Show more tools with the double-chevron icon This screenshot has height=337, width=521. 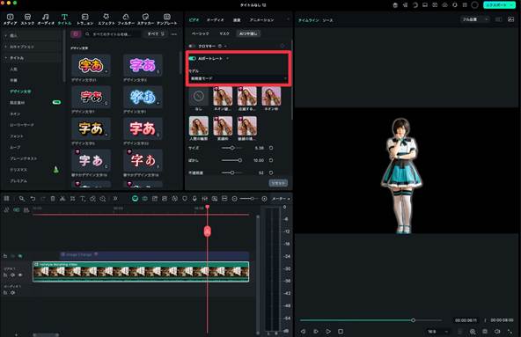115,198
